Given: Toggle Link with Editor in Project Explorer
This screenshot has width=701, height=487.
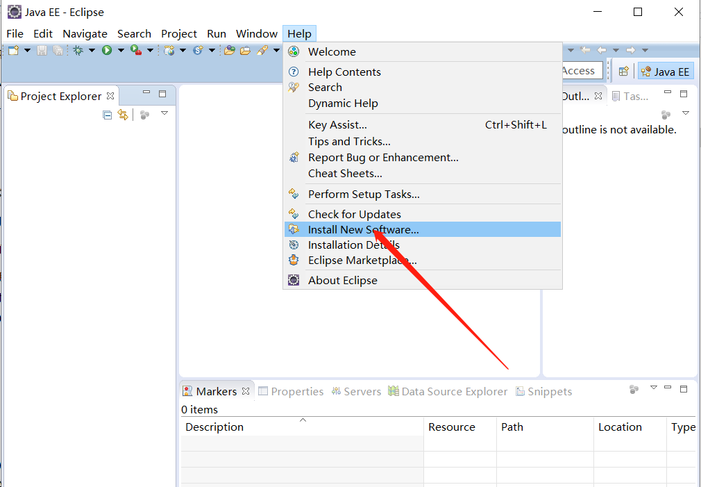Looking at the screenshot, I should pyautogui.click(x=124, y=115).
